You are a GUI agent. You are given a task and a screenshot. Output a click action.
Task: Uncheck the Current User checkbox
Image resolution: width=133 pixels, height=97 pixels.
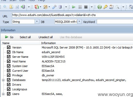9,71
